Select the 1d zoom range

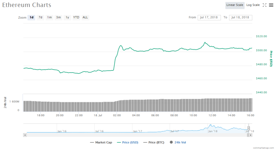click(31, 18)
